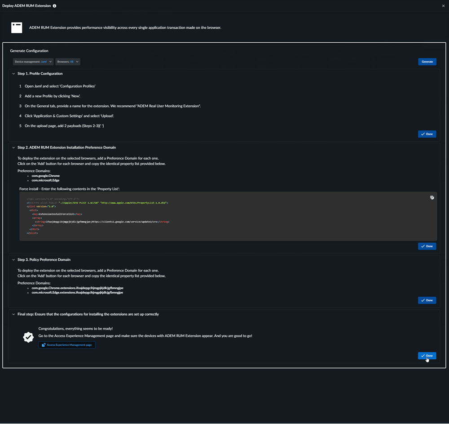The height and width of the screenshot is (424, 449).
Task: Click the ADEM RUM Extension browser icon
Action: [x=17, y=27]
